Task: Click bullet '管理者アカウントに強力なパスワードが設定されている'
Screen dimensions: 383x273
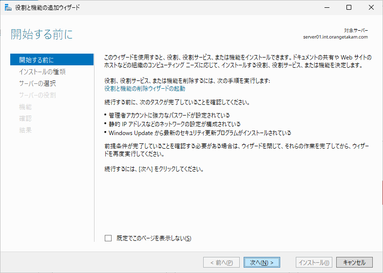Action: pyautogui.click(x=169, y=116)
